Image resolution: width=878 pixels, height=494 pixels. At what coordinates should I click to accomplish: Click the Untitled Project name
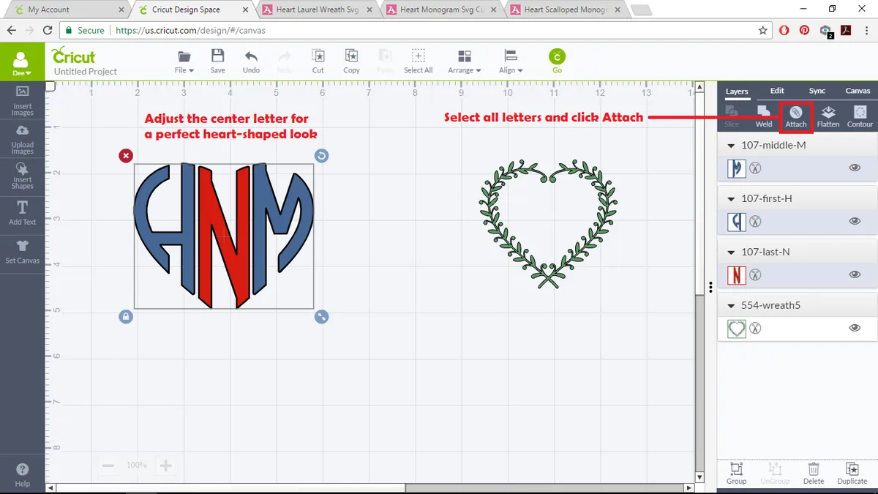(86, 72)
